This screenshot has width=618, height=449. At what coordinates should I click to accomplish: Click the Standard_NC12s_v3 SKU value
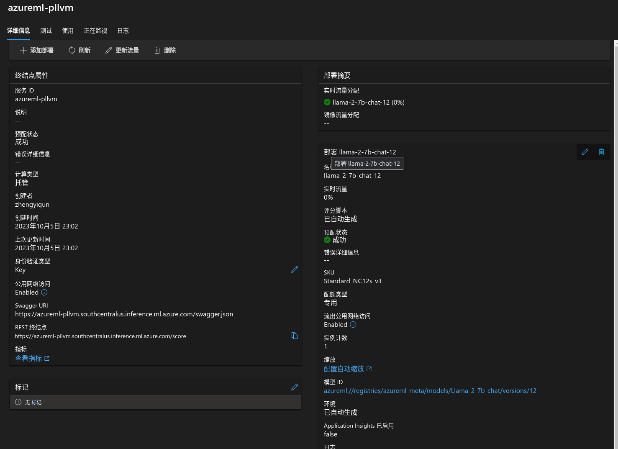(x=353, y=281)
